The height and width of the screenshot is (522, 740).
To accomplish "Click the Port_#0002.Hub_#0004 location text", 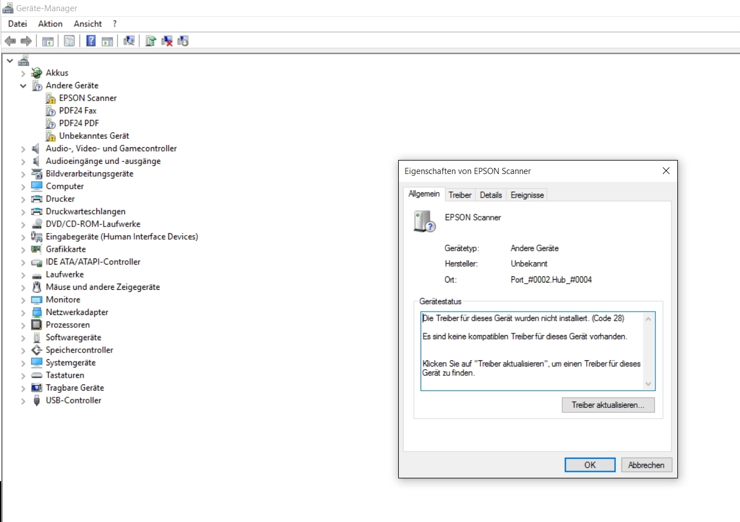I will point(551,280).
